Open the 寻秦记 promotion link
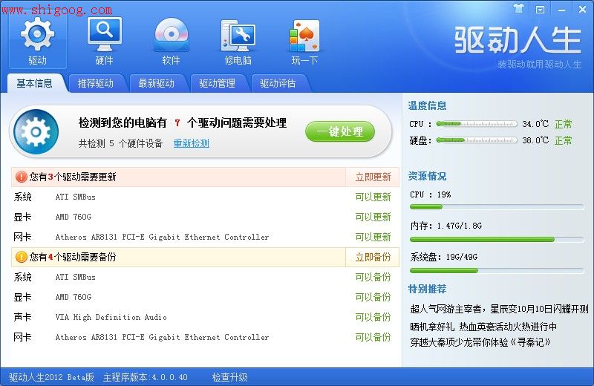The width and height of the screenshot is (594, 386). (x=480, y=342)
